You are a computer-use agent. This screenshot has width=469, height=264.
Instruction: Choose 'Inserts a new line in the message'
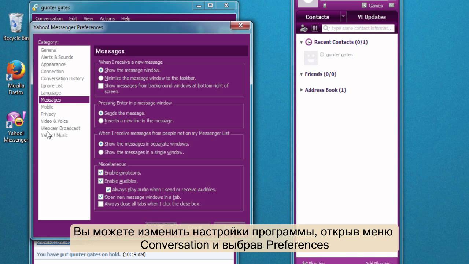point(101,121)
